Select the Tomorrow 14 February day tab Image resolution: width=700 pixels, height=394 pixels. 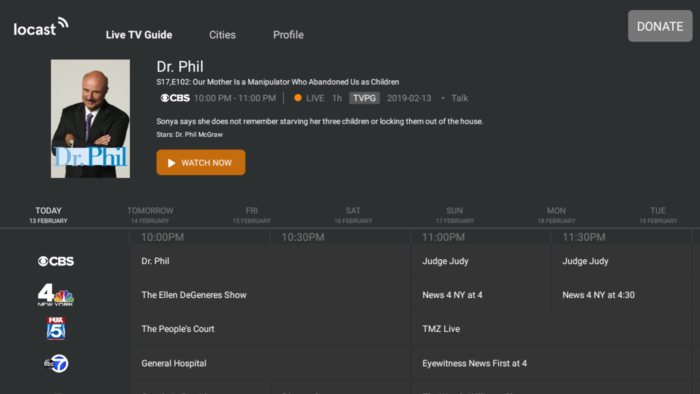tap(150, 215)
